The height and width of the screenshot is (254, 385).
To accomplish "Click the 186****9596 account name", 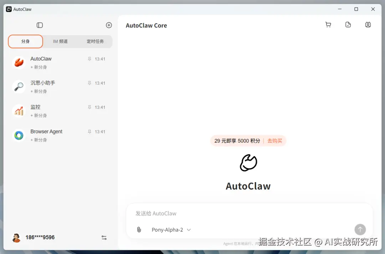I will click(40, 237).
